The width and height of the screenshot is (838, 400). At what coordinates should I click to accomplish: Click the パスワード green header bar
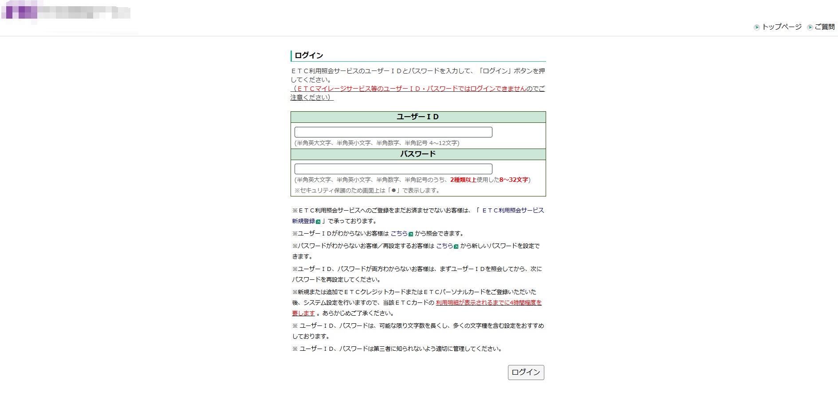click(418, 154)
